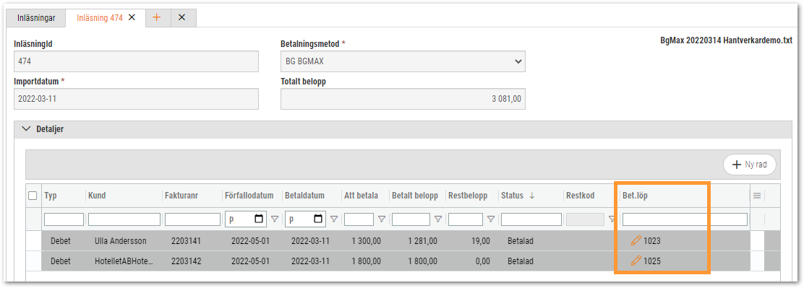Screen dimensions: 804x288
Task: Open calendar picker in Betaldatum filter
Action: point(318,219)
